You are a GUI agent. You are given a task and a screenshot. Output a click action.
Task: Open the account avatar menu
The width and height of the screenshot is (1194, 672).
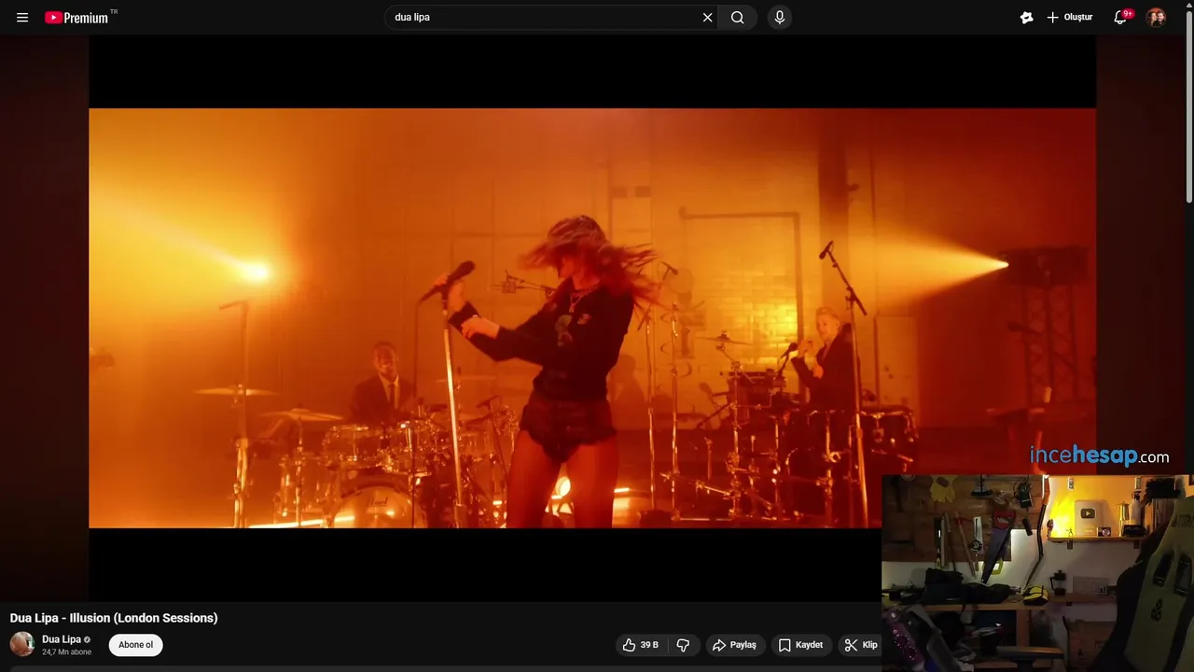[x=1156, y=17]
